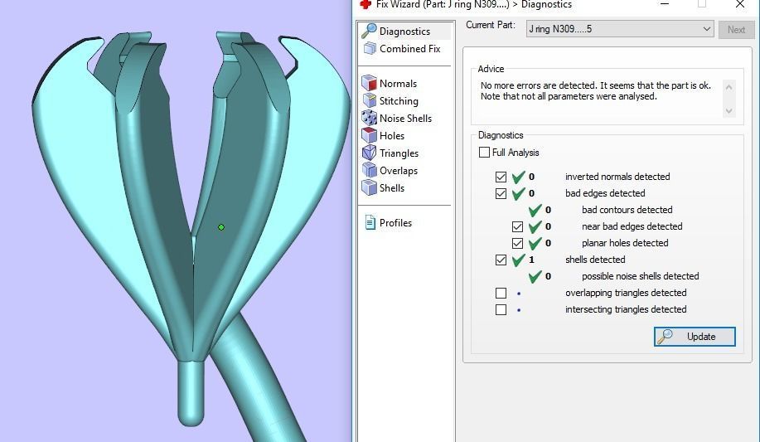Image resolution: width=760 pixels, height=442 pixels.
Task: Open Overlaps page in sidebar
Action: tap(399, 171)
